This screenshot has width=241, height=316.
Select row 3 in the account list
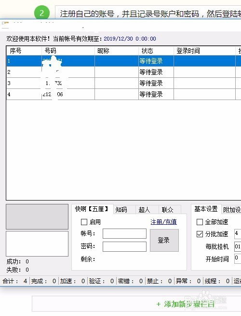[x=123, y=83]
